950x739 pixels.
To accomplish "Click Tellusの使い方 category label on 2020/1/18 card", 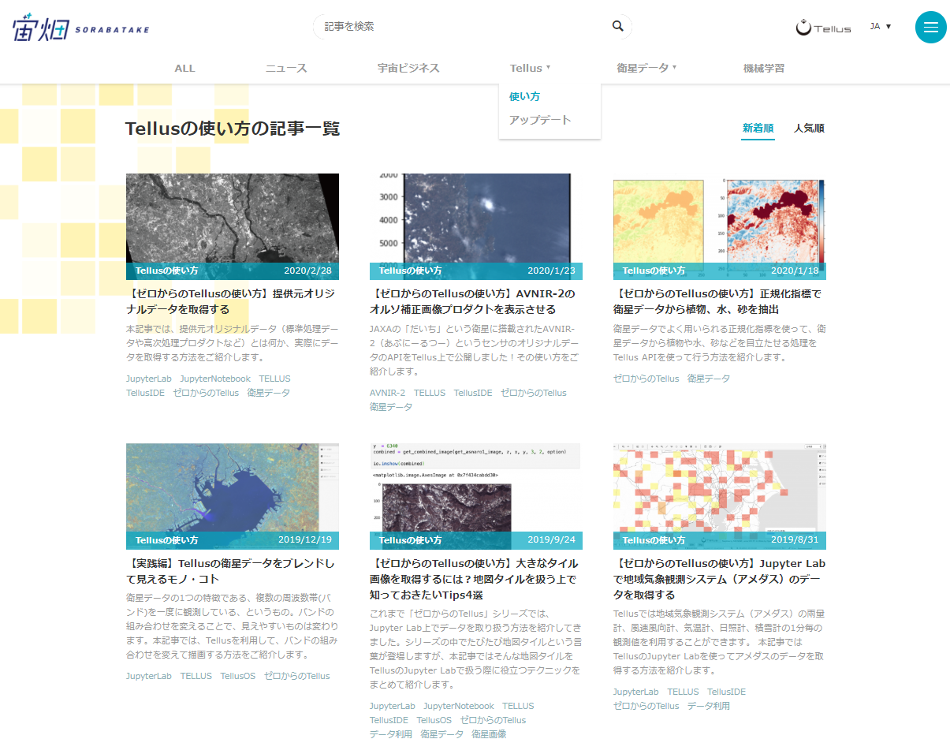I will [x=654, y=271].
